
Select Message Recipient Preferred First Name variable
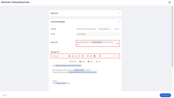pos(68,66)
